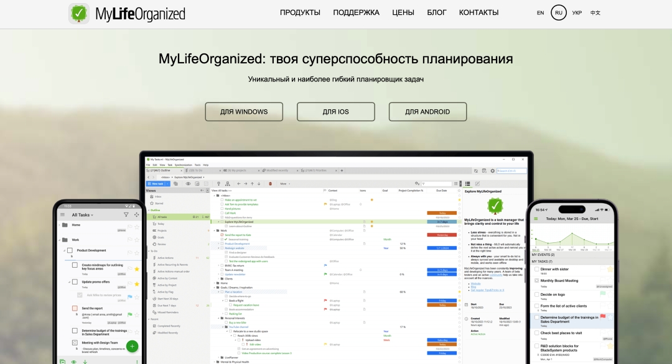Viewport: 672px width, 364px height.
Task: Click the ДЛЯ ANDROID button
Action: tap(427, 112)
